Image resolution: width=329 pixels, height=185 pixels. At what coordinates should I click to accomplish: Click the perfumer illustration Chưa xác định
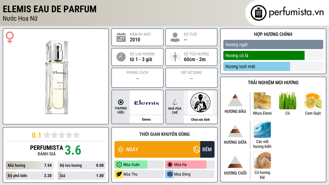tap(200, 103)
